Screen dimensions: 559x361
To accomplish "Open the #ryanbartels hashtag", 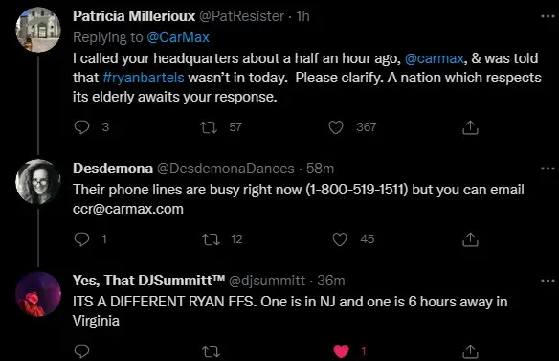I will click(144, 78).
